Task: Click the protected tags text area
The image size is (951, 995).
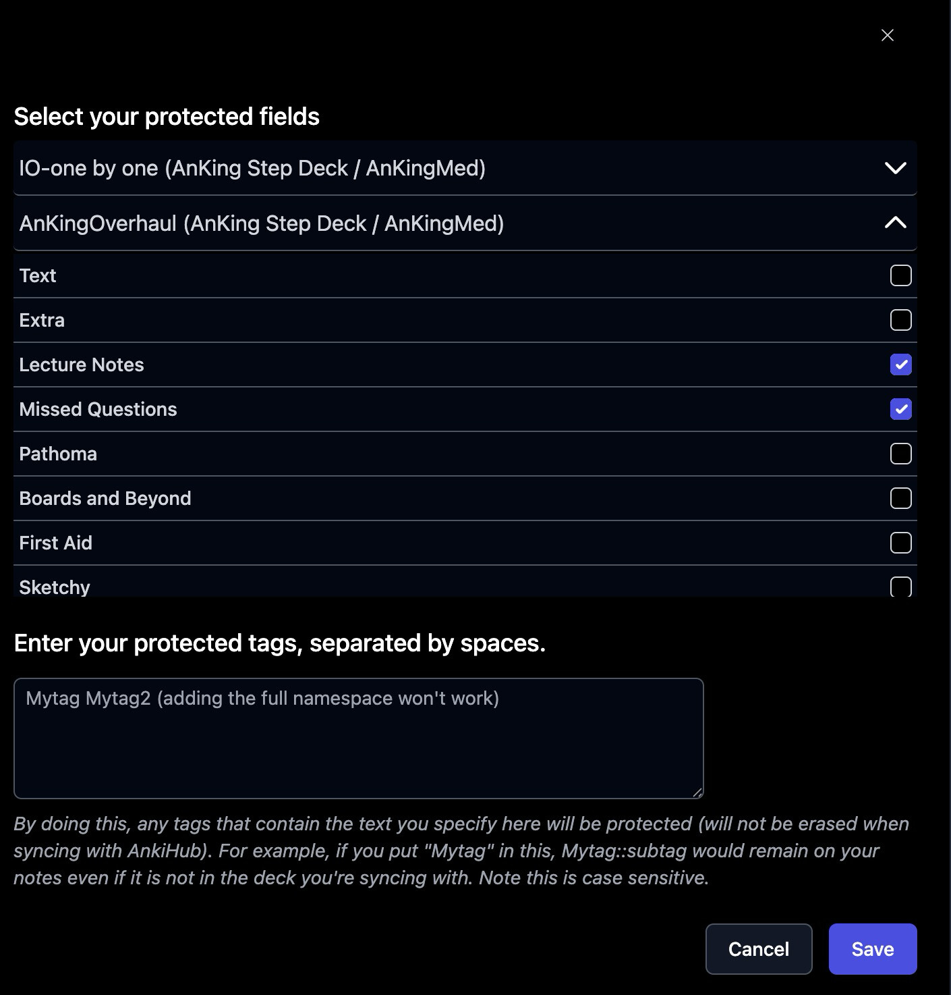Action: click(x=358, y=738)
